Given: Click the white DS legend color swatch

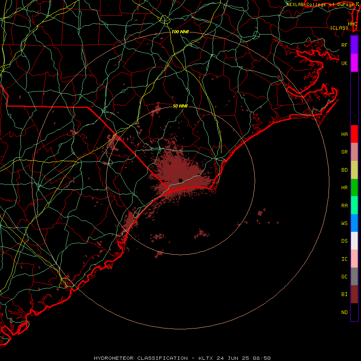Looking at the screenshot, I should pyautogui.click(x=354, y=241).
